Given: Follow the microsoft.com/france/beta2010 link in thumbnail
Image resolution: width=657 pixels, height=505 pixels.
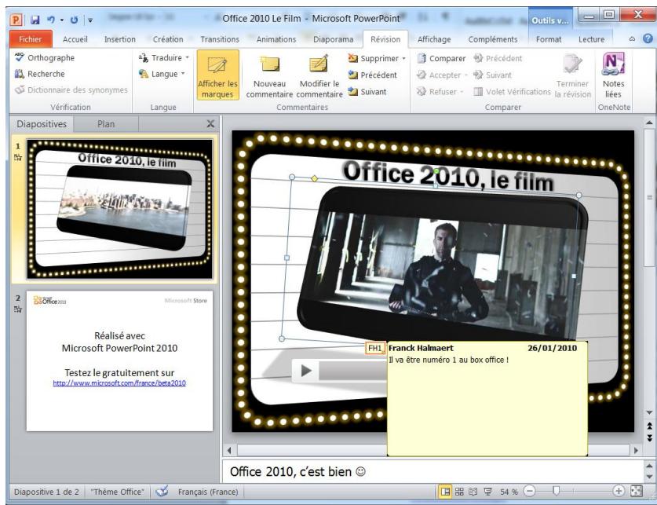Looking at the screenshot, I should [119, 382].
